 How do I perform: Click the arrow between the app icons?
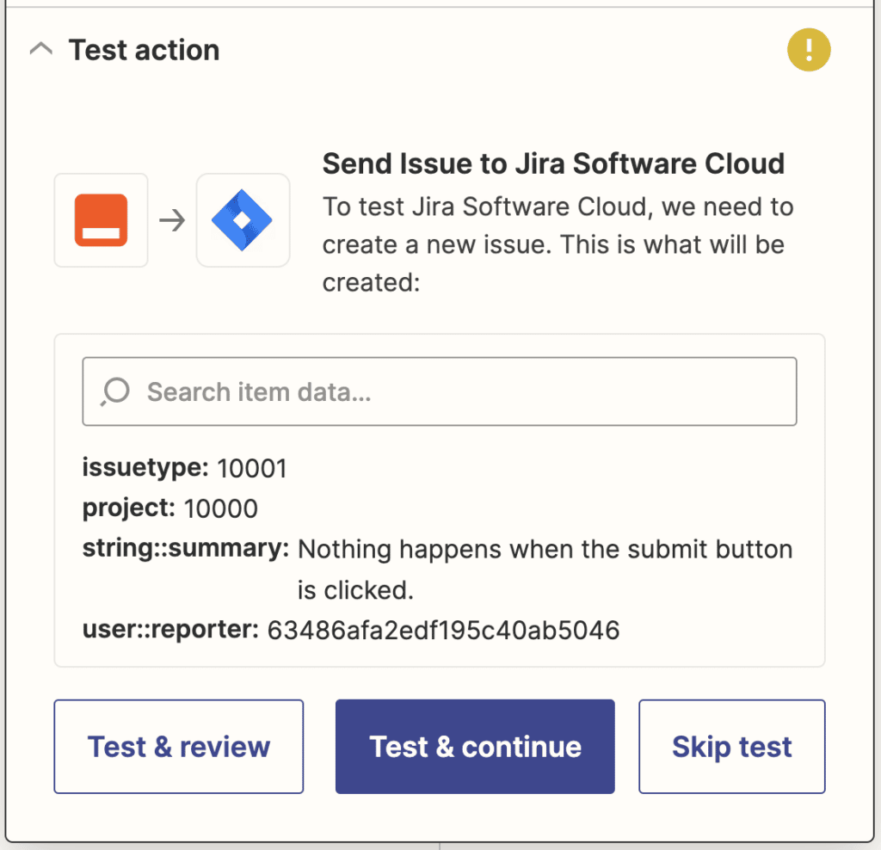(x=172, y=220)
